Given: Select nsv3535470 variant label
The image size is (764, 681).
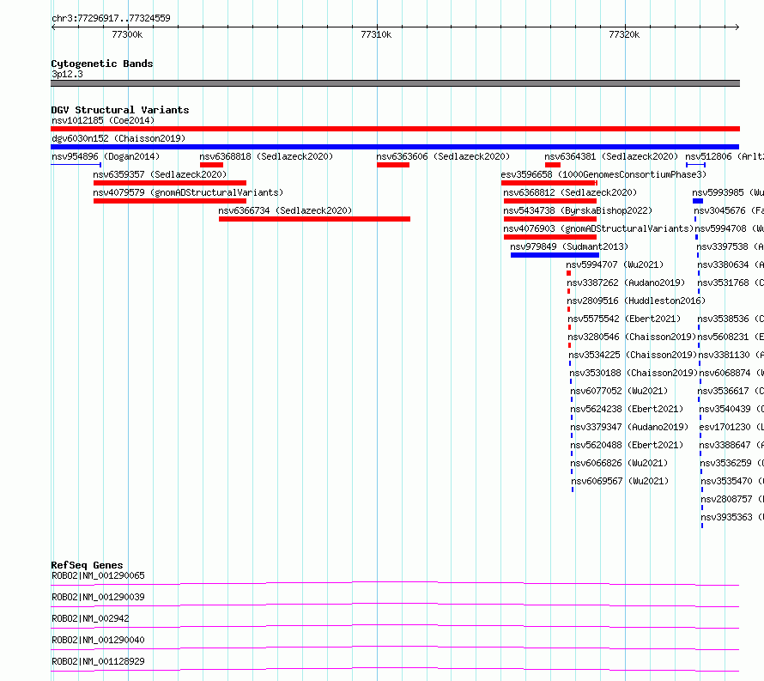Looking at the screenshot, I should [x=732, y=481].
